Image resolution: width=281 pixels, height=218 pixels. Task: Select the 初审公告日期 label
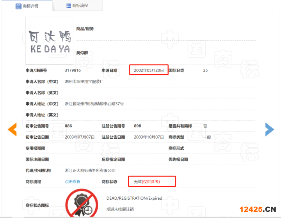[x=37, y=137]
